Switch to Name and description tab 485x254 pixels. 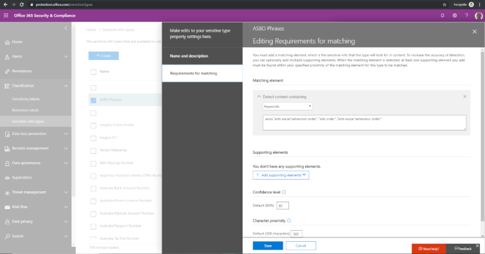[x=202, y=56]
